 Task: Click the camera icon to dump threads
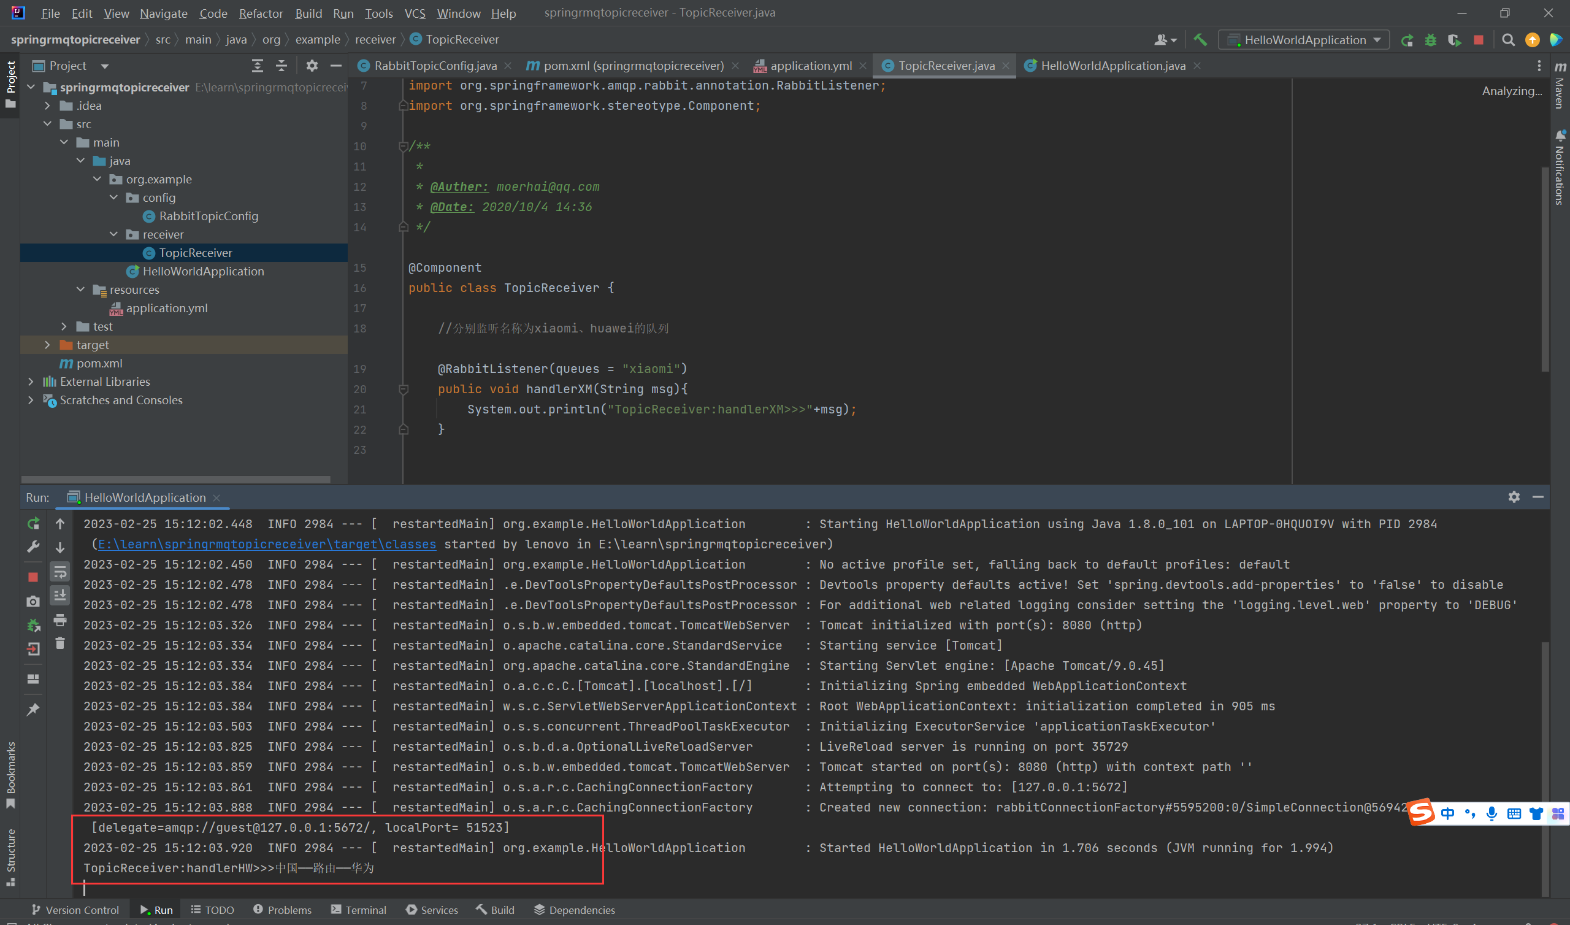[x=33, y=602]
